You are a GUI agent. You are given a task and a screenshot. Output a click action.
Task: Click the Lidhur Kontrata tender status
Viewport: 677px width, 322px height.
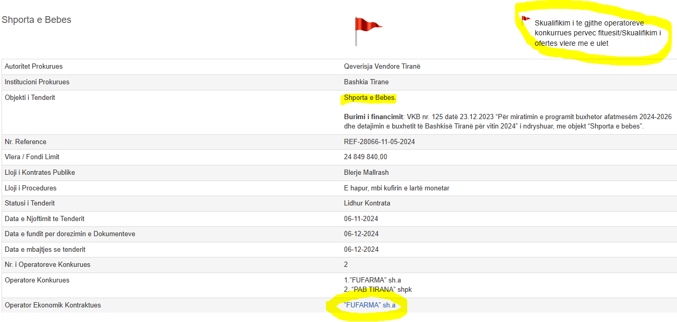click(367, 203)
